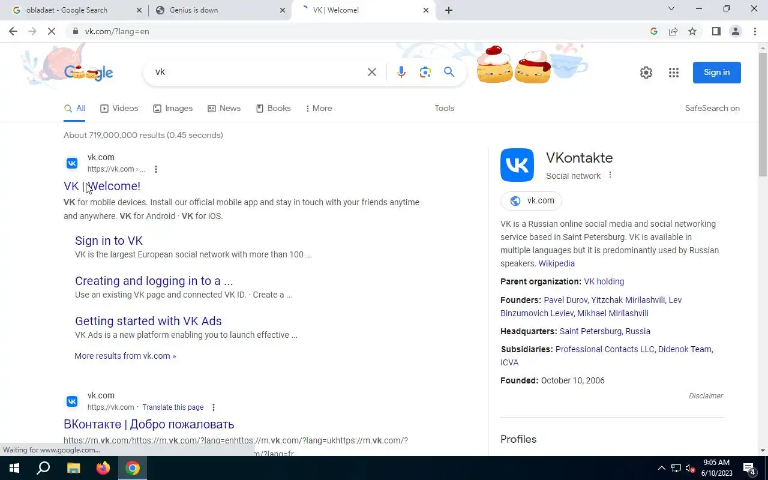Screen dimensions: 768x480
Task: Start voice search with microphone icon
Action: [401, 72]
